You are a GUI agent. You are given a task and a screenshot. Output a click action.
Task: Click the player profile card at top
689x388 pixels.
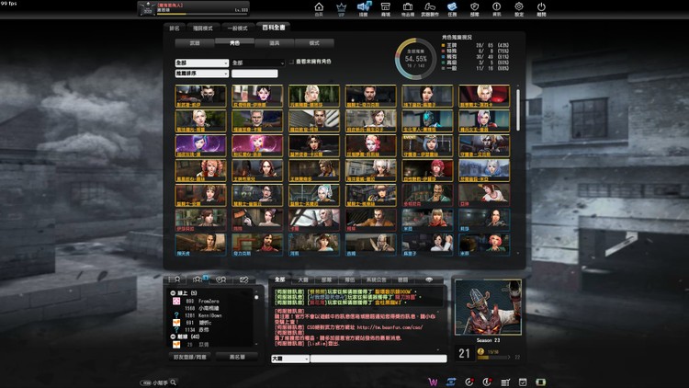coord(194,8)
